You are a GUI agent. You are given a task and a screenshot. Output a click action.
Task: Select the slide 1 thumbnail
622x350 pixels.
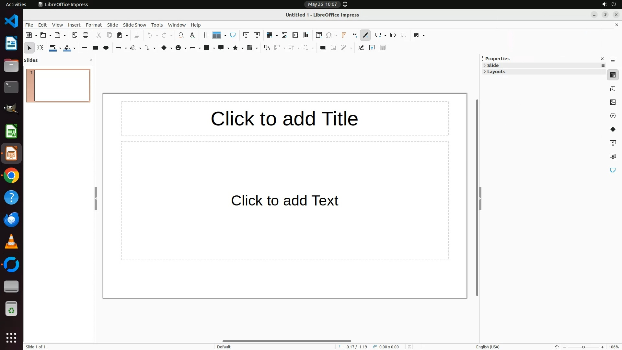click(62, 86)
